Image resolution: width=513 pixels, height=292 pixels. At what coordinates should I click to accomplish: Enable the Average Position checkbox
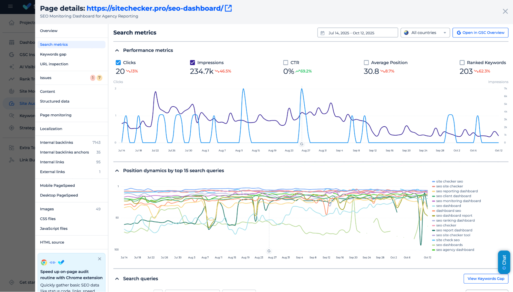pyautogui.click(x=366, y=63)
